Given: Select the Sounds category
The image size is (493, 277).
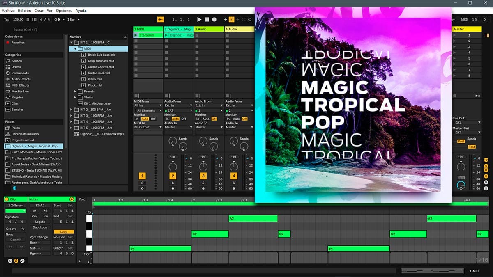Looking at the screenshot, I should 16,61.
